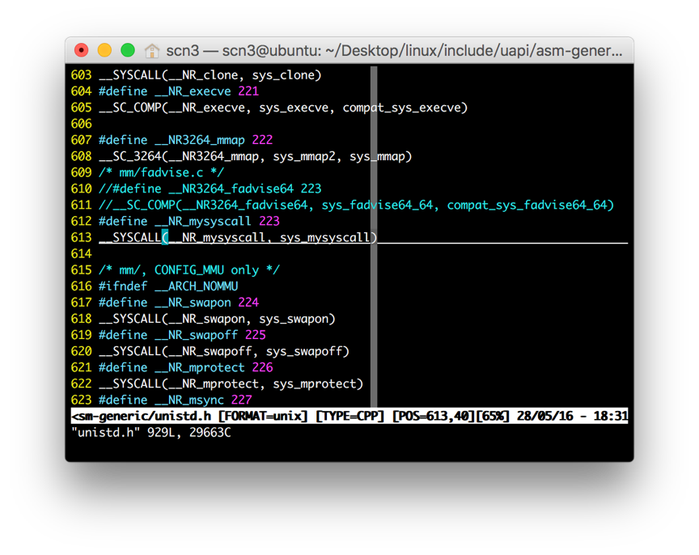The height and width of the screenshot is (555, 699).
Task: Click commented //#define __NR3264_fadvise64 223
Action: coord(210,189)
